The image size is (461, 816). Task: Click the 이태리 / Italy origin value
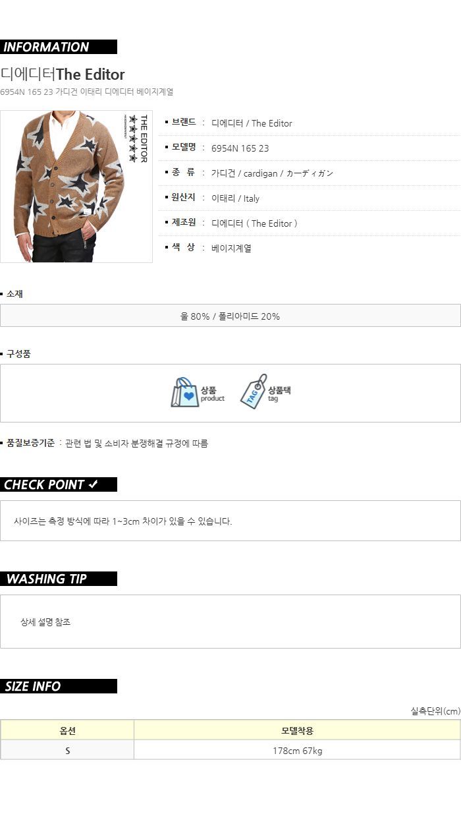(235, 198)
